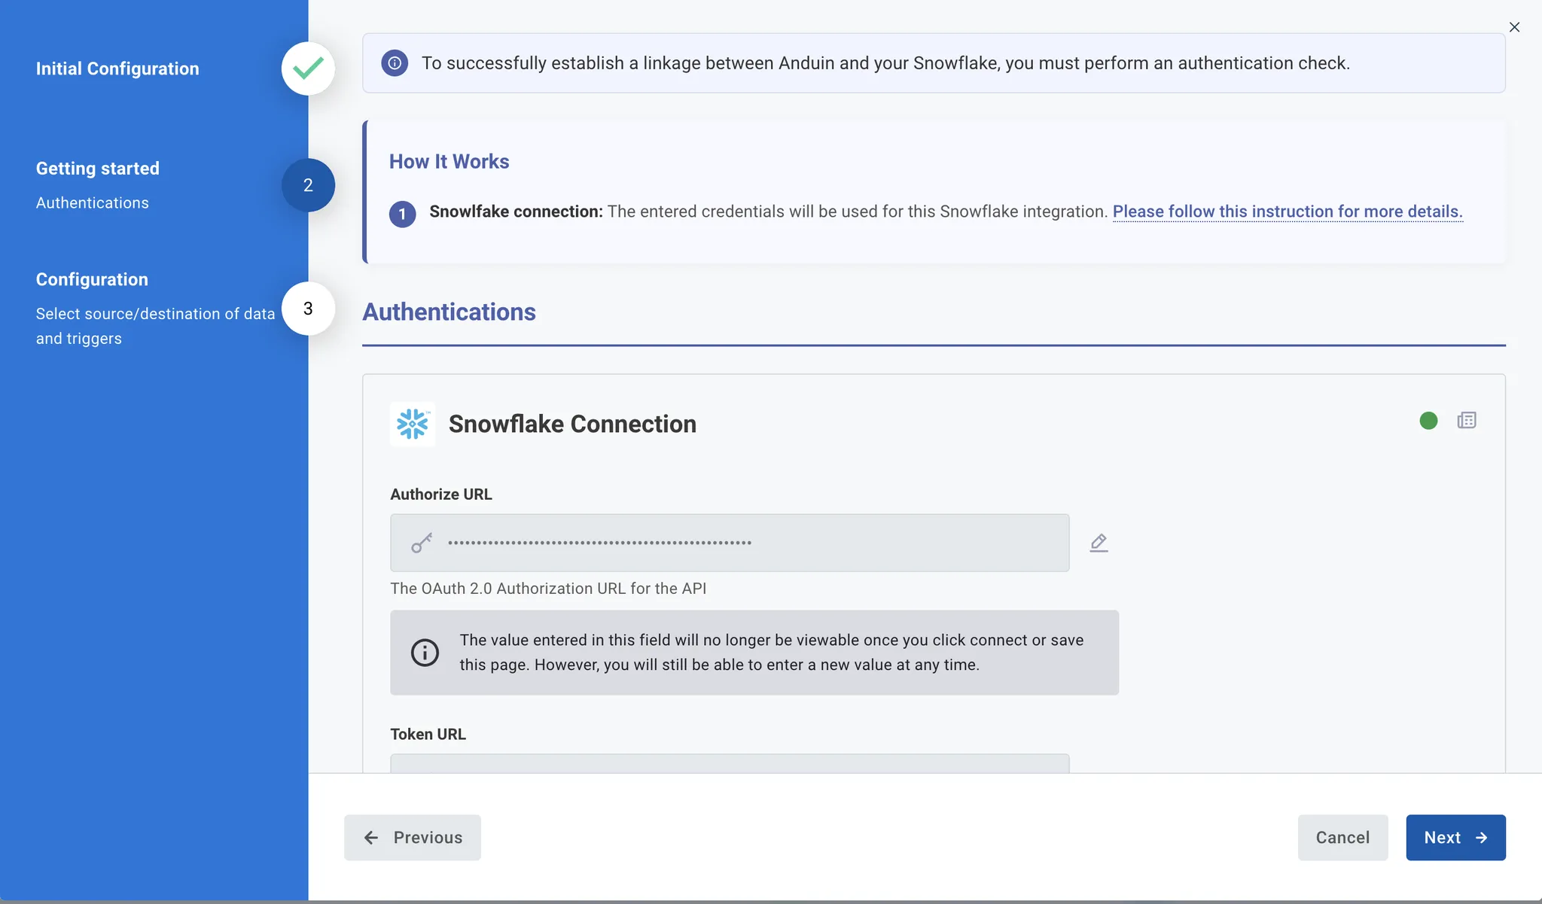Click the Snowflake Connection title

click(x=572, y=424)
